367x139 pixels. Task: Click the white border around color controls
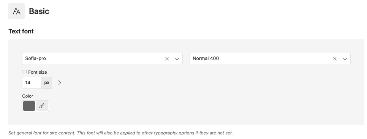tap(36, 112)
